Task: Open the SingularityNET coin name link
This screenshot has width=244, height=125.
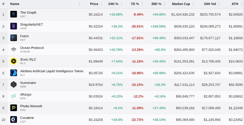Action: [x=31, y=24]
